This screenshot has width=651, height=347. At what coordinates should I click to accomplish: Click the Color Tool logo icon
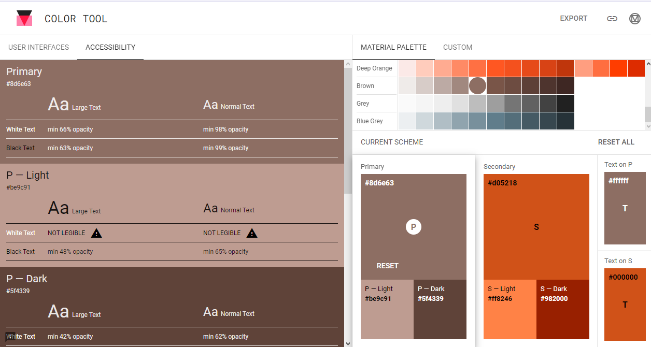(24, 19)
